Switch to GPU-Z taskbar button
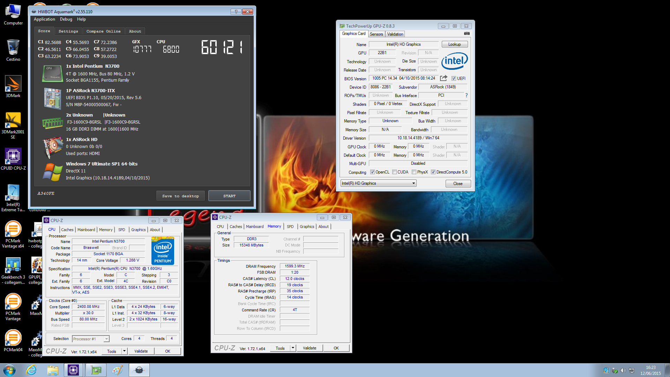The image size is (670, 377). click(96, 370)
